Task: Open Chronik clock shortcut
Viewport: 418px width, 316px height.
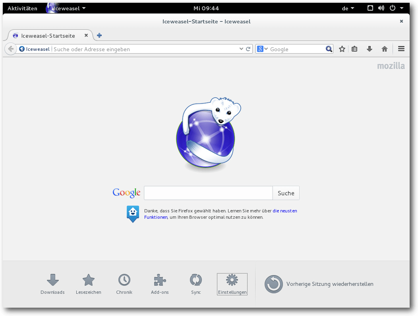Action: click(124, 284)
